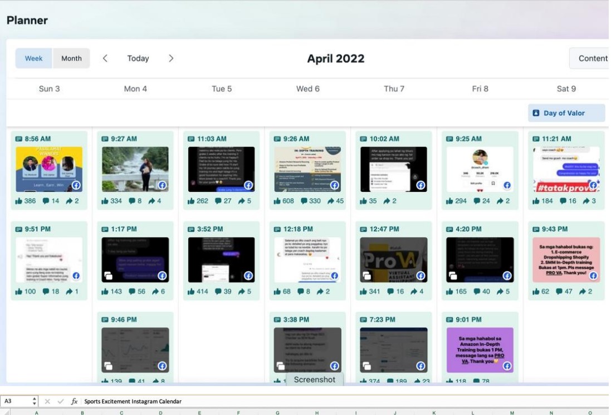
Task: Open Sat 11:21 AM post thumbnail
Action: click(x=566, y=169)
